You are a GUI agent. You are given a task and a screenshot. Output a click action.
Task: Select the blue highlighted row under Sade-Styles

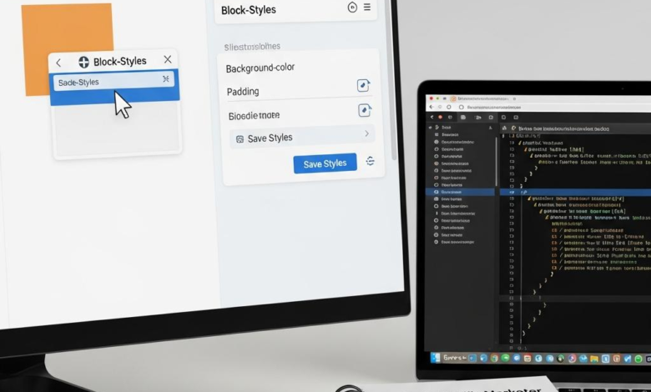click(x=115, y=98)
